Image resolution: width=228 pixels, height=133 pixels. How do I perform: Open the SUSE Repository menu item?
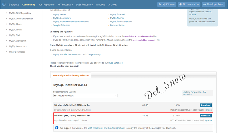click(x=84, y=4)
